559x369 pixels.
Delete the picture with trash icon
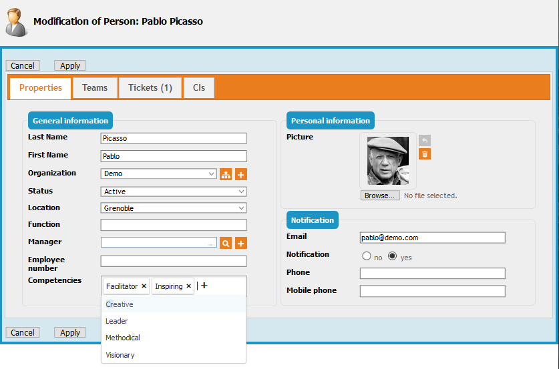(425, 154)
